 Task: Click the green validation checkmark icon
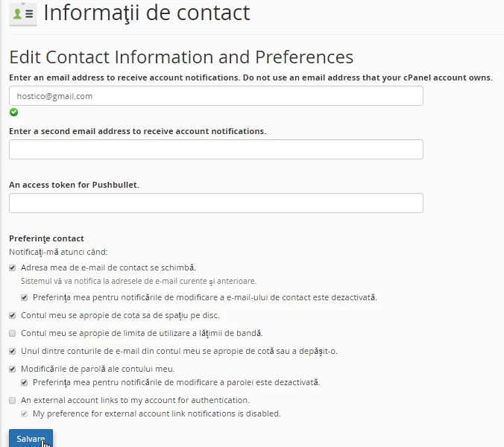(x=13, y=112)
